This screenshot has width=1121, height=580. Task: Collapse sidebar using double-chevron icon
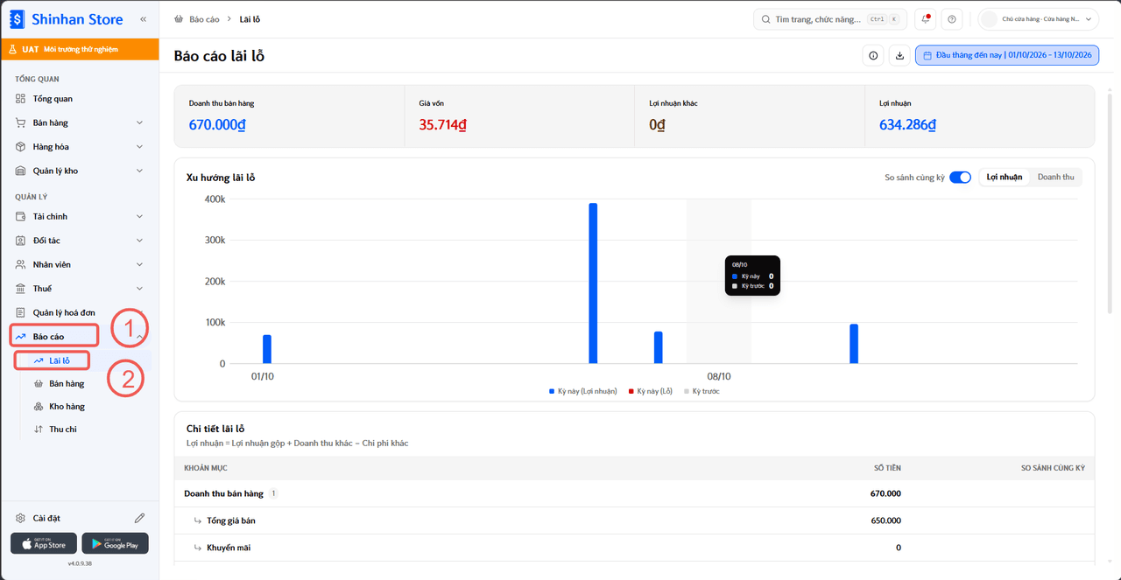(x=143, y=19)
